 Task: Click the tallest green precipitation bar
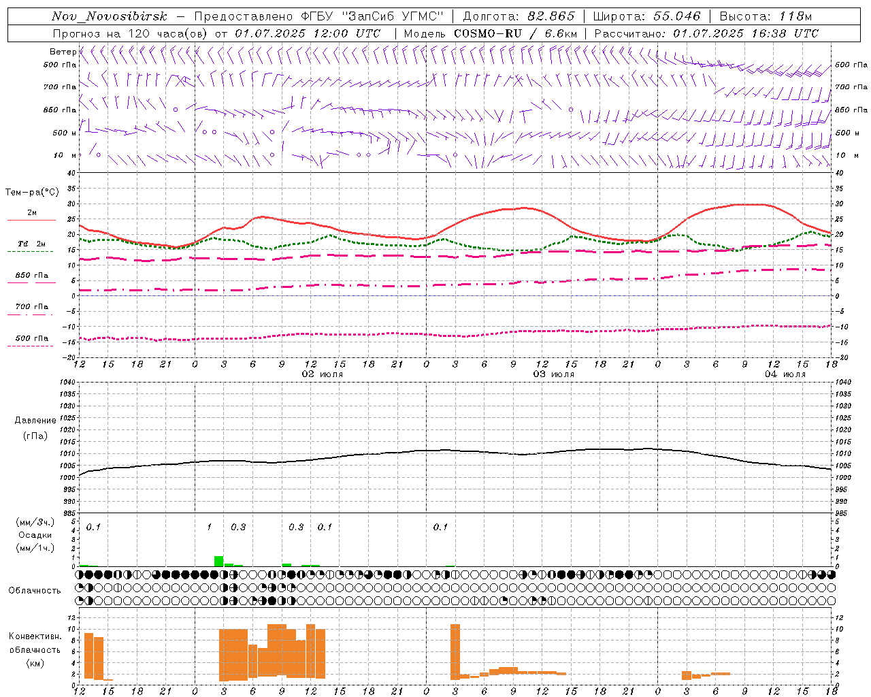click(218, 562)
